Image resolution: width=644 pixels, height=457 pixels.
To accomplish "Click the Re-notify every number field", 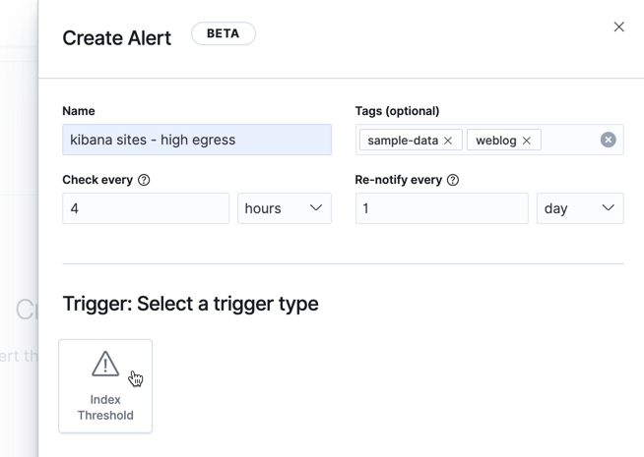I will pos(441,208).
